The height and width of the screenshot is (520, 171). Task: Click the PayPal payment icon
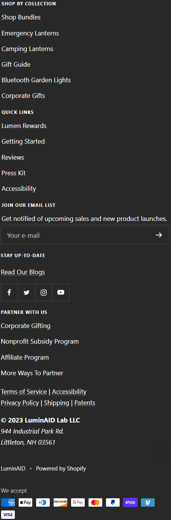pyautogui.click(x=113, y=502)
